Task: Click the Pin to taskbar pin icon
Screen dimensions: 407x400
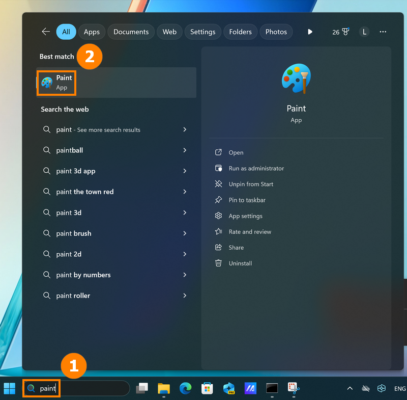Action: click(218, 200)
